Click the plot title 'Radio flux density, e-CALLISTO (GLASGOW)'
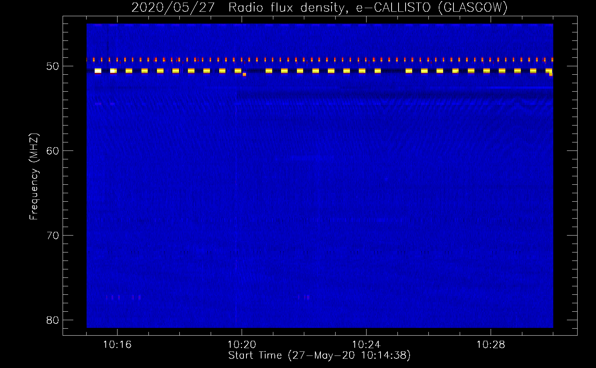 click(x=368, y=7)
